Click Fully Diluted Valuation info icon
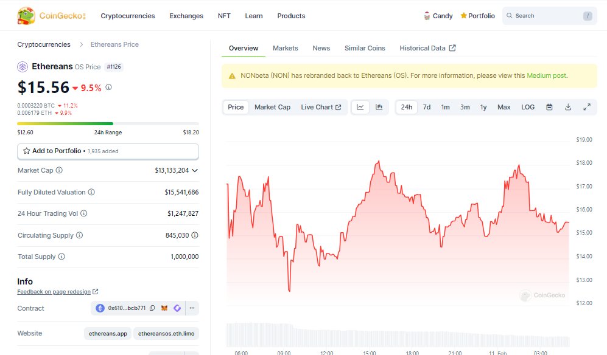The width and height of the screenshot is (607, 355). click(91, 192)
